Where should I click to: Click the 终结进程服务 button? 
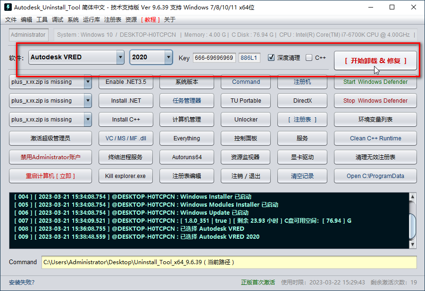coord(126,157)
